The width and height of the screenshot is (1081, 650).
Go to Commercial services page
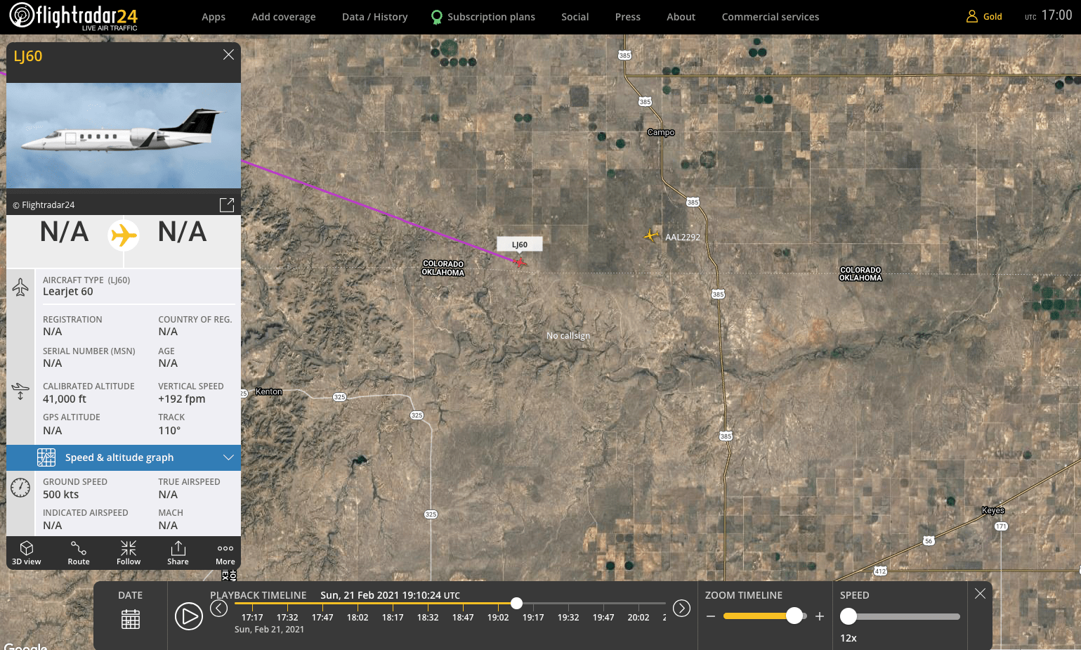click(x=770, y=17)
